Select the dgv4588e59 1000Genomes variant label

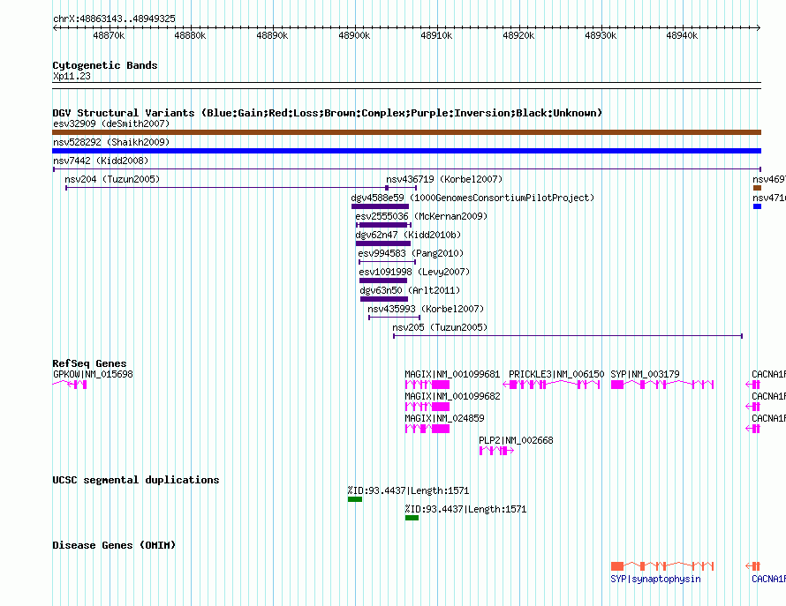(472, 198)
